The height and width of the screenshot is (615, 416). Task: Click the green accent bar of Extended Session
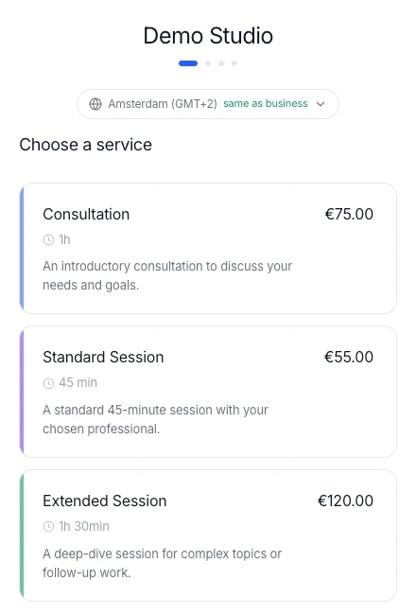22,536
